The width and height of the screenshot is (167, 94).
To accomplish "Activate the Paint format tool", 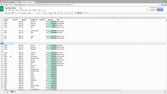I will (13, 13).
